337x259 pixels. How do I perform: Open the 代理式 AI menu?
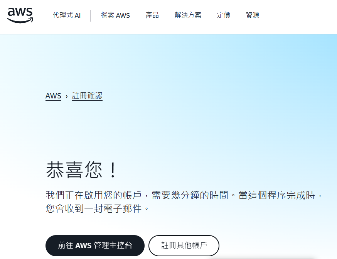67,15
